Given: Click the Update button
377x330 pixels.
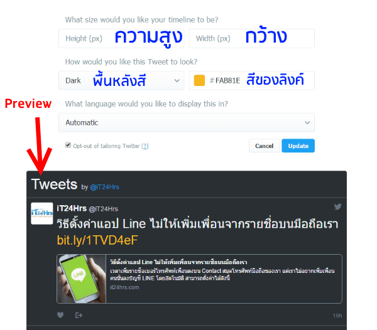Looking at the screenshot, I should [298, 146].
